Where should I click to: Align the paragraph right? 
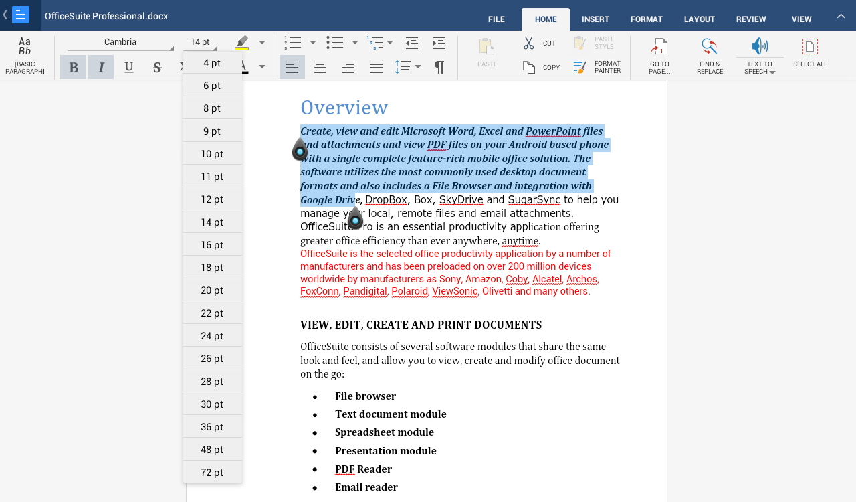coord(348,67)
